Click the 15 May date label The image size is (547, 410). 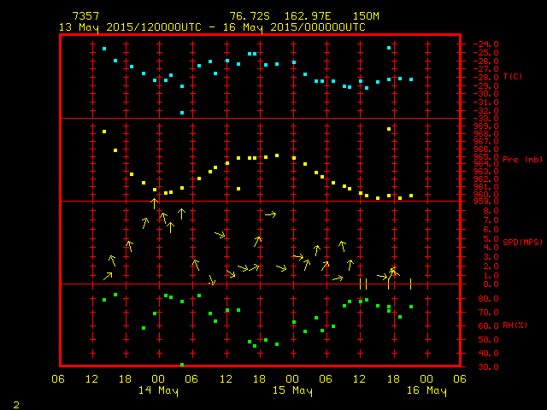click(292, 390)
